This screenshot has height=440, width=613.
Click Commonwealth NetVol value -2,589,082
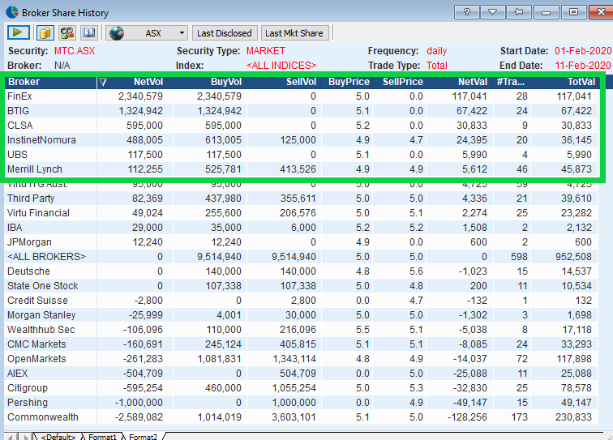coord(139,417)
